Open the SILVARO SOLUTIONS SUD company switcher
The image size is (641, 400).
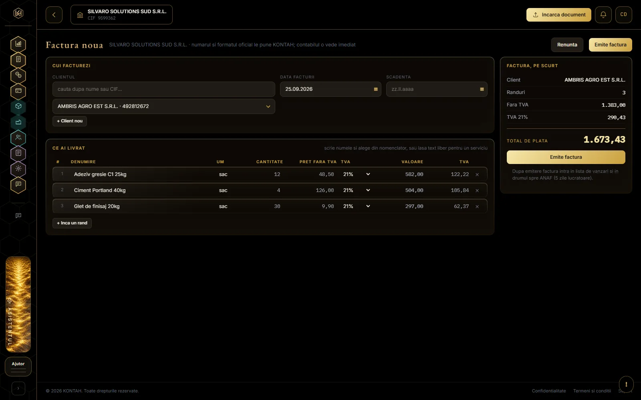coord(121,15)
